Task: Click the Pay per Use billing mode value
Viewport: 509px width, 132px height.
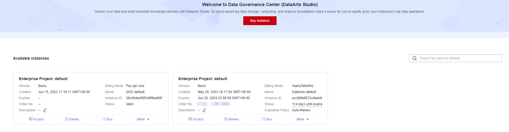Action: 135,86
